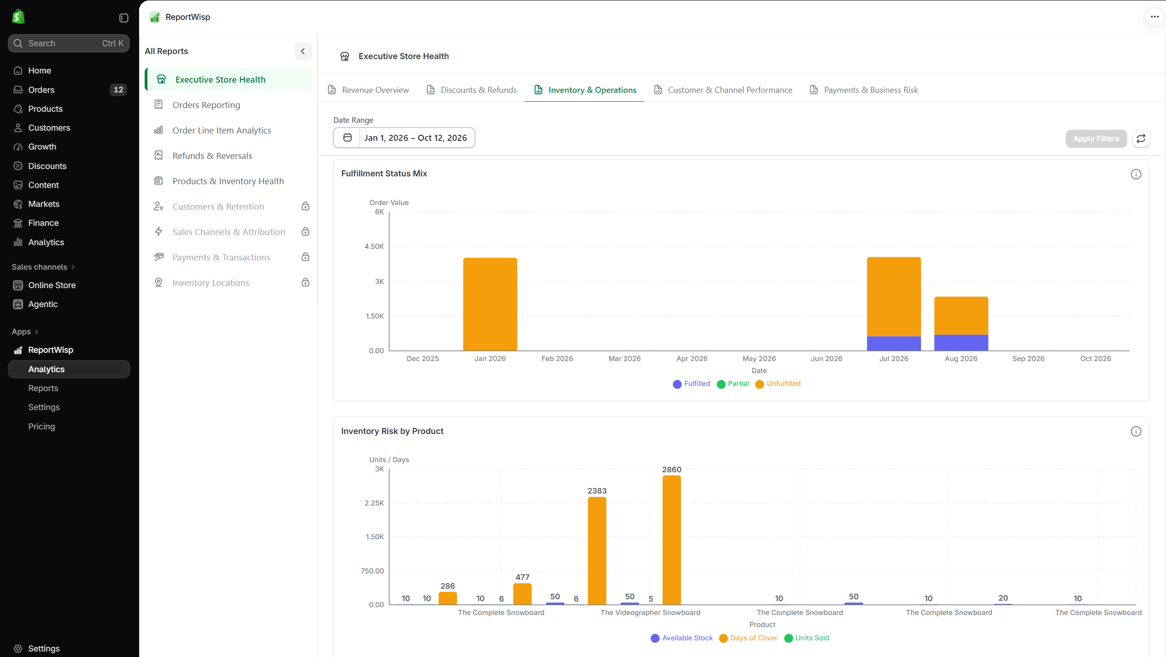The height and width of the screenshot is (657, 1166).
Task: Click the Shopify logo icon
Action: [18, 17]
